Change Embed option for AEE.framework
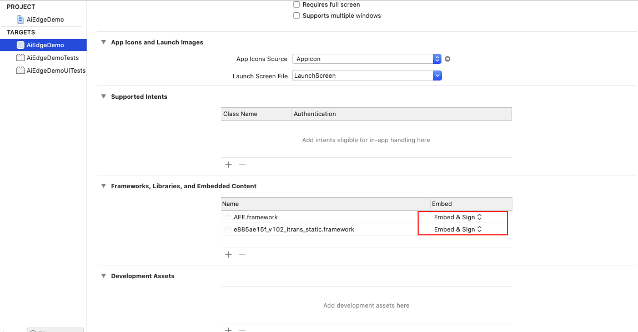This screenshot has width=638, height=332. [458, 217]
